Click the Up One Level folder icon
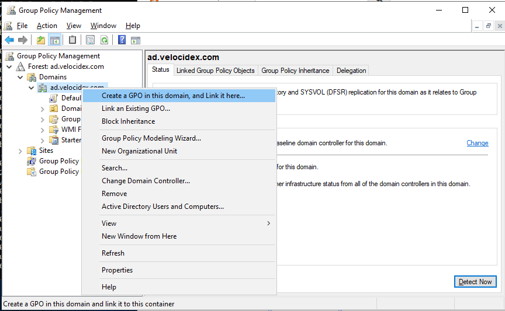 40,40
